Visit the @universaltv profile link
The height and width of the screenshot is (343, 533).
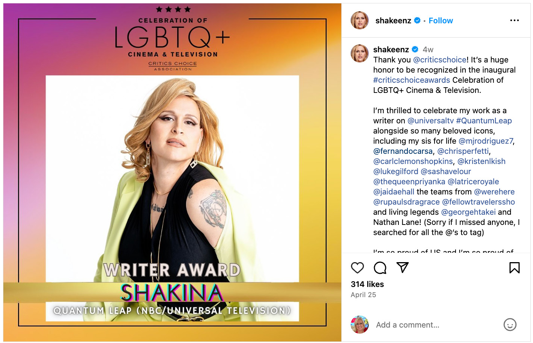click(431, 121)
